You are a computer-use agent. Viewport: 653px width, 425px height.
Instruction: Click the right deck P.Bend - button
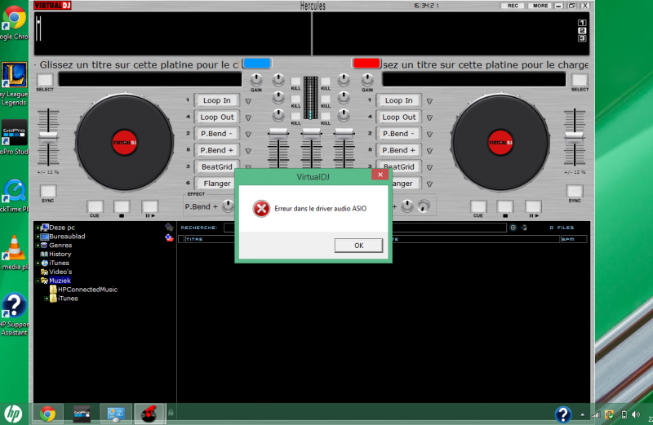[398, 134]
